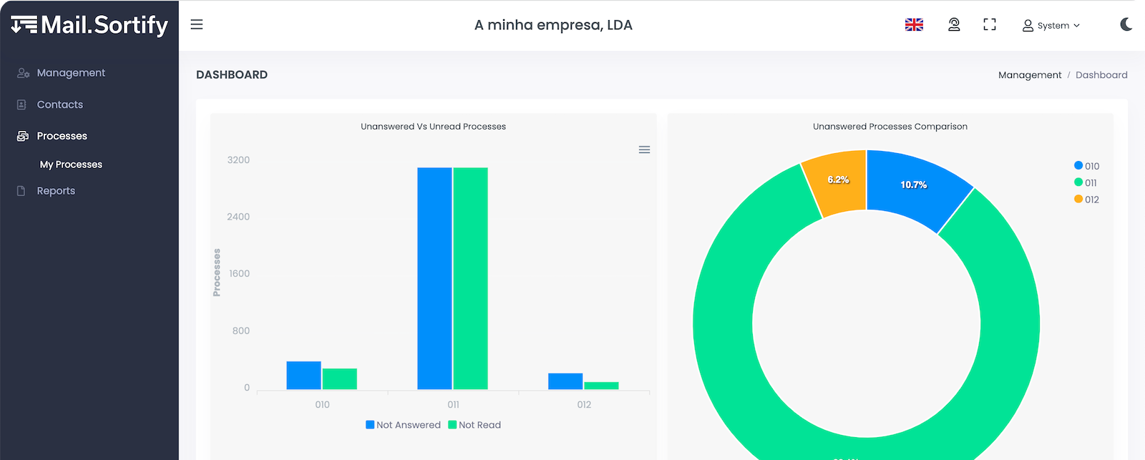The image size is (1145, 460).
Task: Open the UK flag language selector
Action: [x=914, y=25]
